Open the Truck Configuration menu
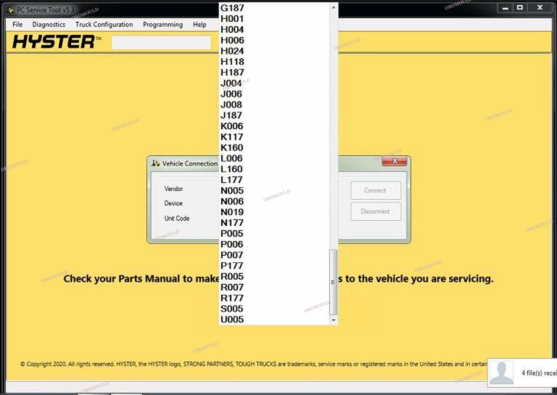 click(104, 25)
